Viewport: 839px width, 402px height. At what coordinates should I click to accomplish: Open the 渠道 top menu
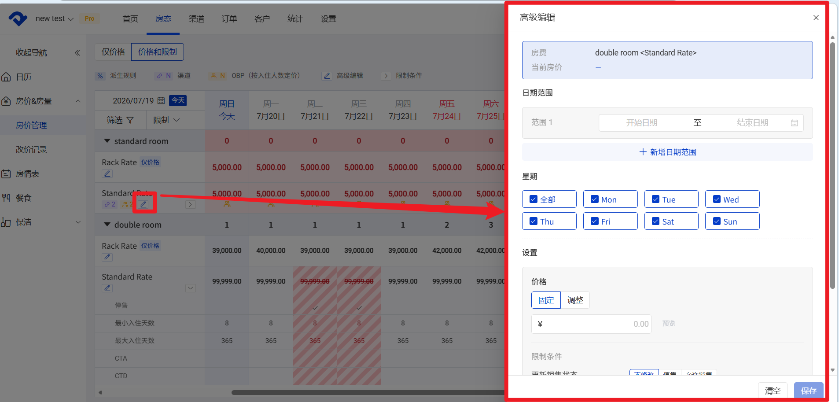tap(196, 19)
